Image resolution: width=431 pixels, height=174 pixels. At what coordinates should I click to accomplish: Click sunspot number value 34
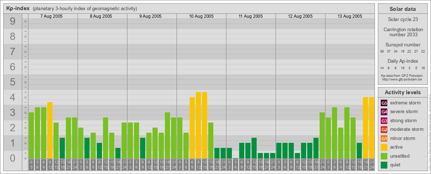pos(396,51)
